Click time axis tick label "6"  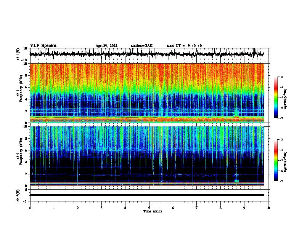pos(173,208)
